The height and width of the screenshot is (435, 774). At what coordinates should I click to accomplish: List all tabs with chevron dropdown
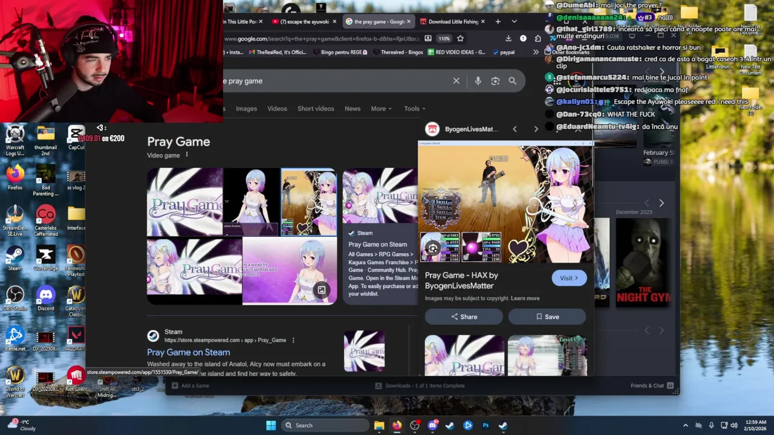click(514, 22)
